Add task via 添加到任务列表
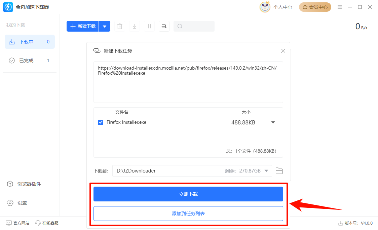 point(188,213)
